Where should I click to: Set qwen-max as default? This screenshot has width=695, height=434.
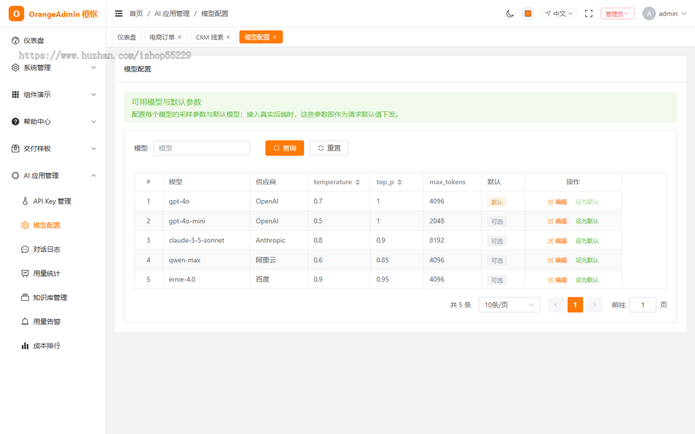pyautogui.click(x=587, y=260)
